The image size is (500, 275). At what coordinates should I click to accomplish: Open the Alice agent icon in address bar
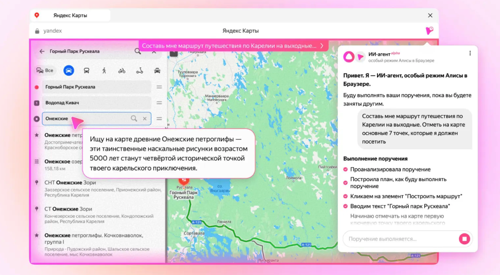point(429,31)
